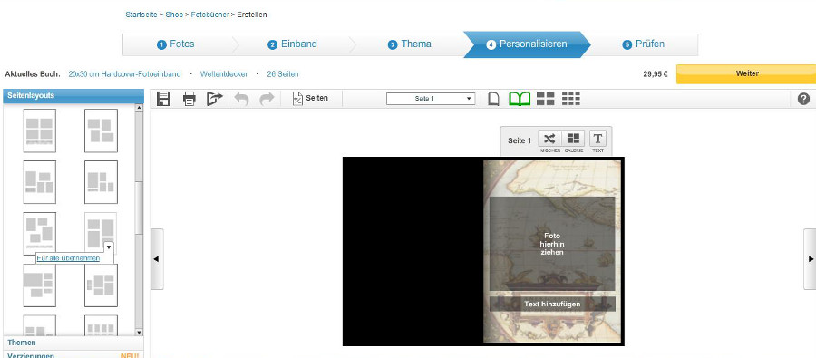The image size is (816, 358).
Task: Switch to single page view
Action: 494,99
